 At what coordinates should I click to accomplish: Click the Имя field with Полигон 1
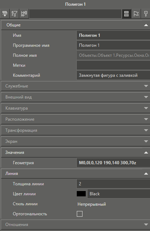(113, 35)
